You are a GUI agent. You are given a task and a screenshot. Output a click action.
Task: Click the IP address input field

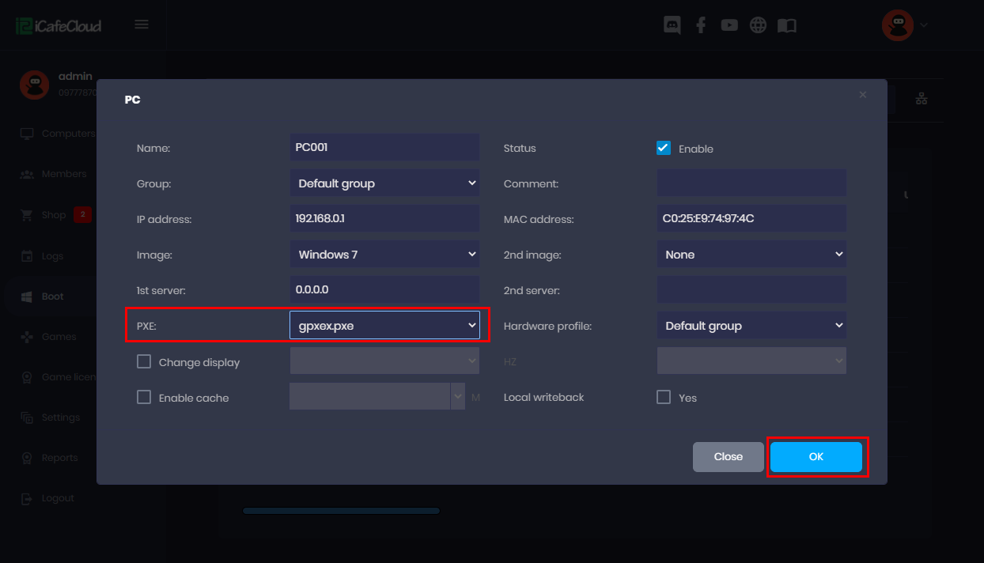coord(384,218)
